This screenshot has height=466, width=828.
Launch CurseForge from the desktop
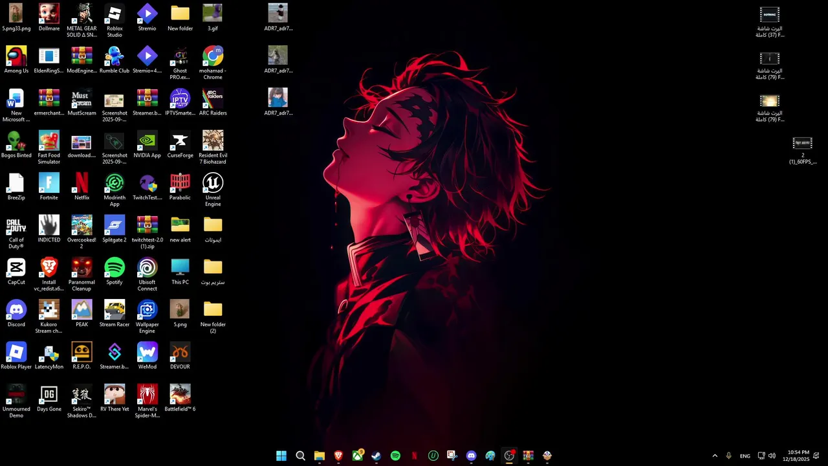click(180, 144)
